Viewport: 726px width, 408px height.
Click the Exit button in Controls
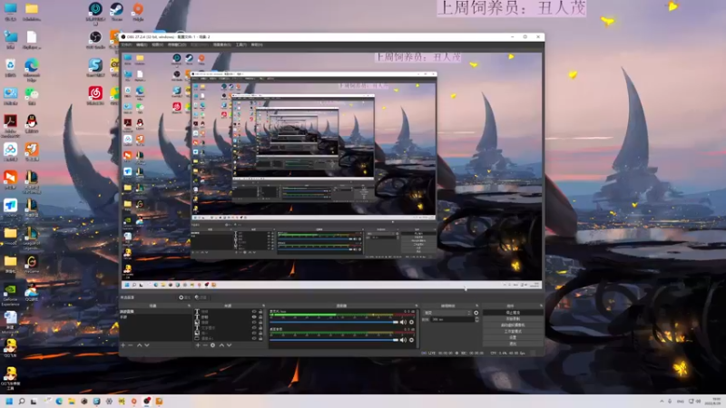(513, 344)
